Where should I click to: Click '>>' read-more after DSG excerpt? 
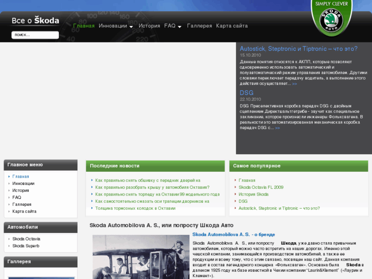click(277, 128)
